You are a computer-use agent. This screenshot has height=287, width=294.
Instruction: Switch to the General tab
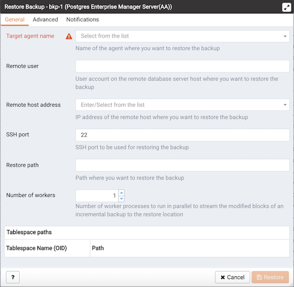click(15, 20)
